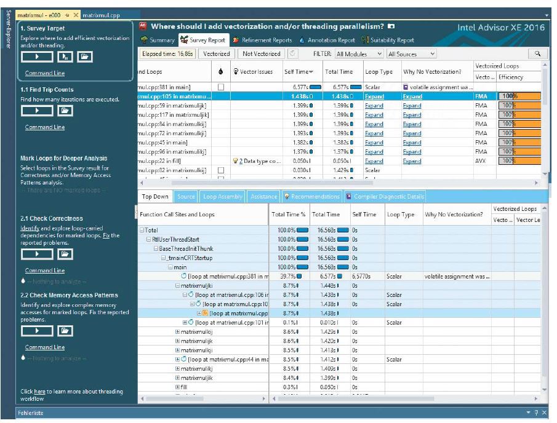Viewport: 557px width, 423px height.
Task: Mark the loop at matrixmul.cpp:381 in main checkbox
Action: [221, 87]
